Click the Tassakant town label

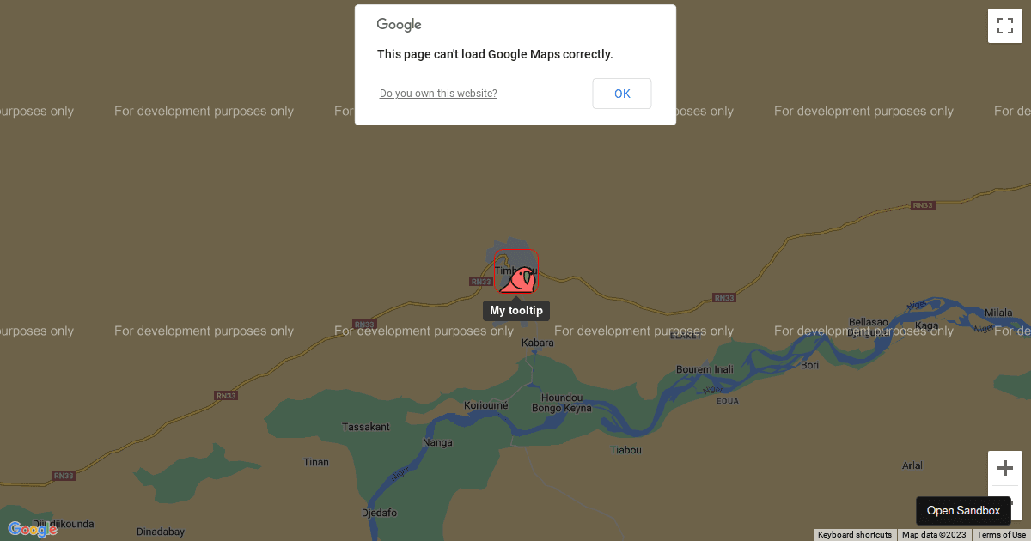366,427
